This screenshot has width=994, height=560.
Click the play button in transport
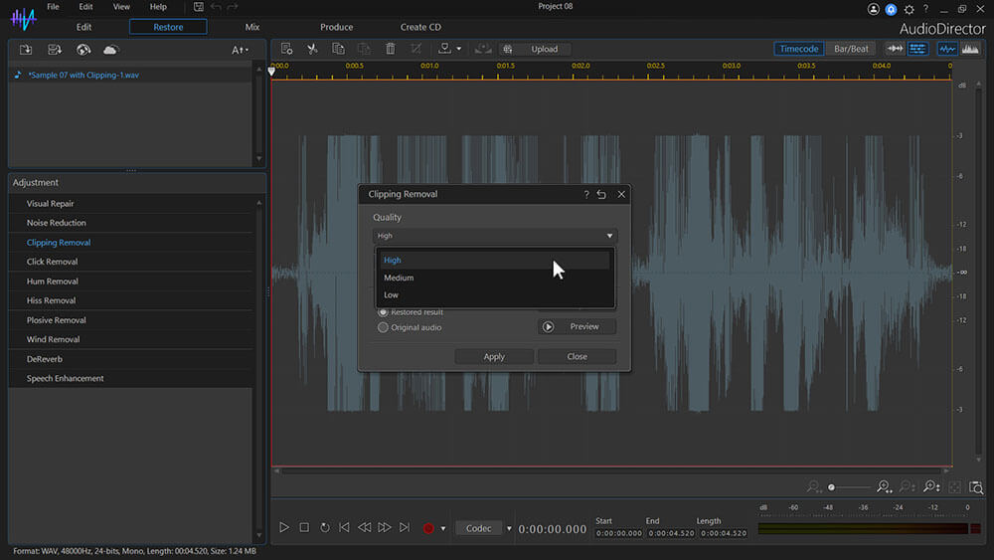coord(284,528)
